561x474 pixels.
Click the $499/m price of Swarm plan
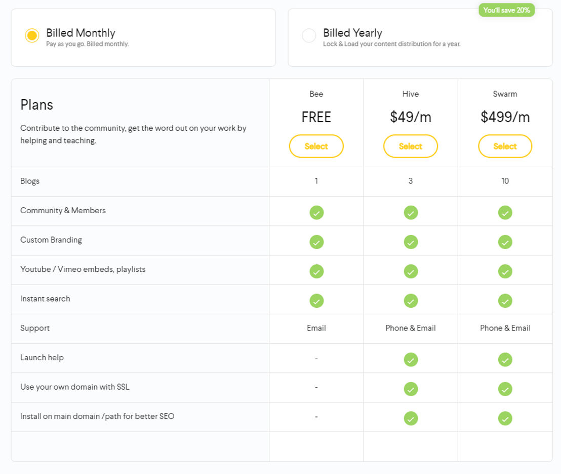(505, 117)
